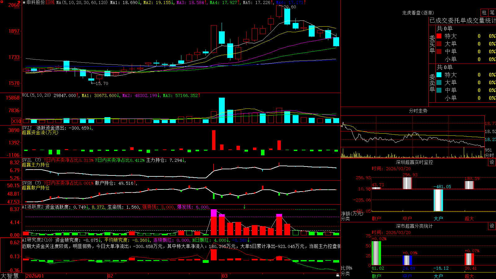This screenshot has width=496, height=279.
Task: Open 设 settings for 深市超赢分类统计
Action: 492,226
